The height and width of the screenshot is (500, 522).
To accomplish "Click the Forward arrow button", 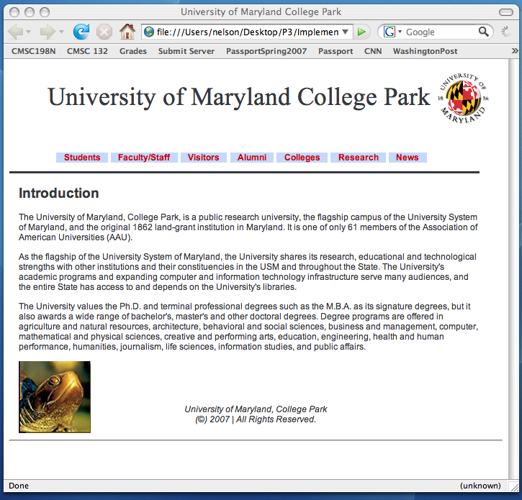I will tap(48, 32).
